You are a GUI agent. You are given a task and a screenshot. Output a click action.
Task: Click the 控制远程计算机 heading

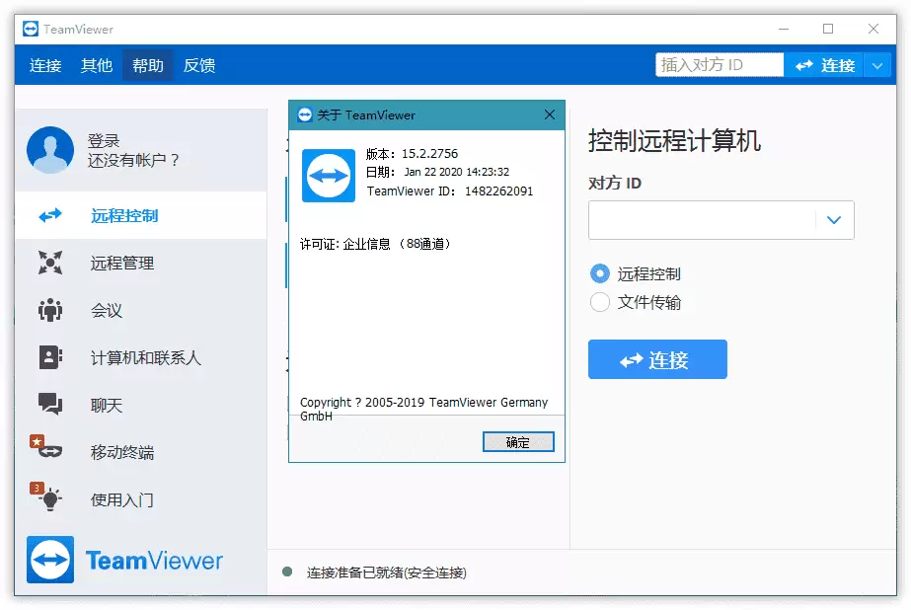674,140
